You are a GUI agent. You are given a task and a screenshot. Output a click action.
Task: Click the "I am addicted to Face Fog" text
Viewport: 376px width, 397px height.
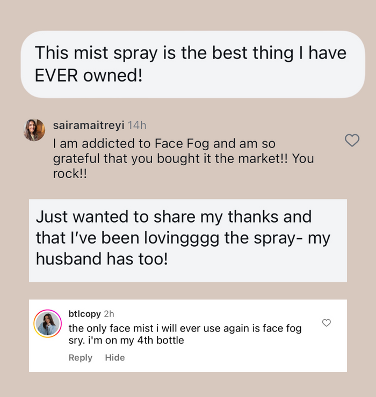(164, 144)
